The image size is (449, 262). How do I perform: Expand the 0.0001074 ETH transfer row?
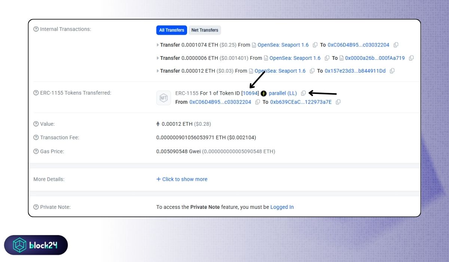click(158, 45)
